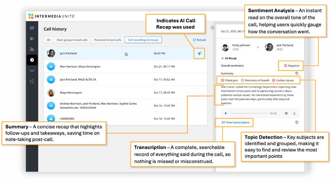The width and height of the screenshot is (332, 183).
Task: Switch to Personal missed calls tab
Action: [108, 40]
